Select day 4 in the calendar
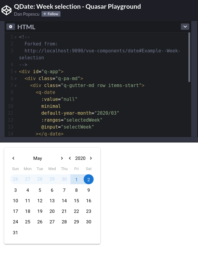The width and height of the screenshot is (198, 258). click(x=28, y=190)
